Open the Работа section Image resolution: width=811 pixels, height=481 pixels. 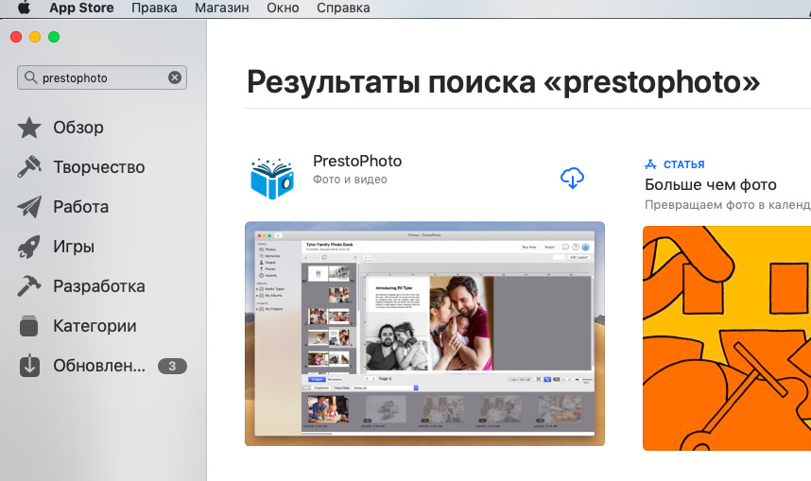point(80,207)
